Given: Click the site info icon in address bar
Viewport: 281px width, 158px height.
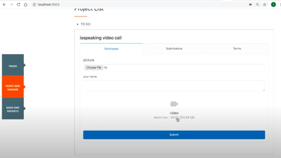Looking at the screenshot, I should pos(34,4).
